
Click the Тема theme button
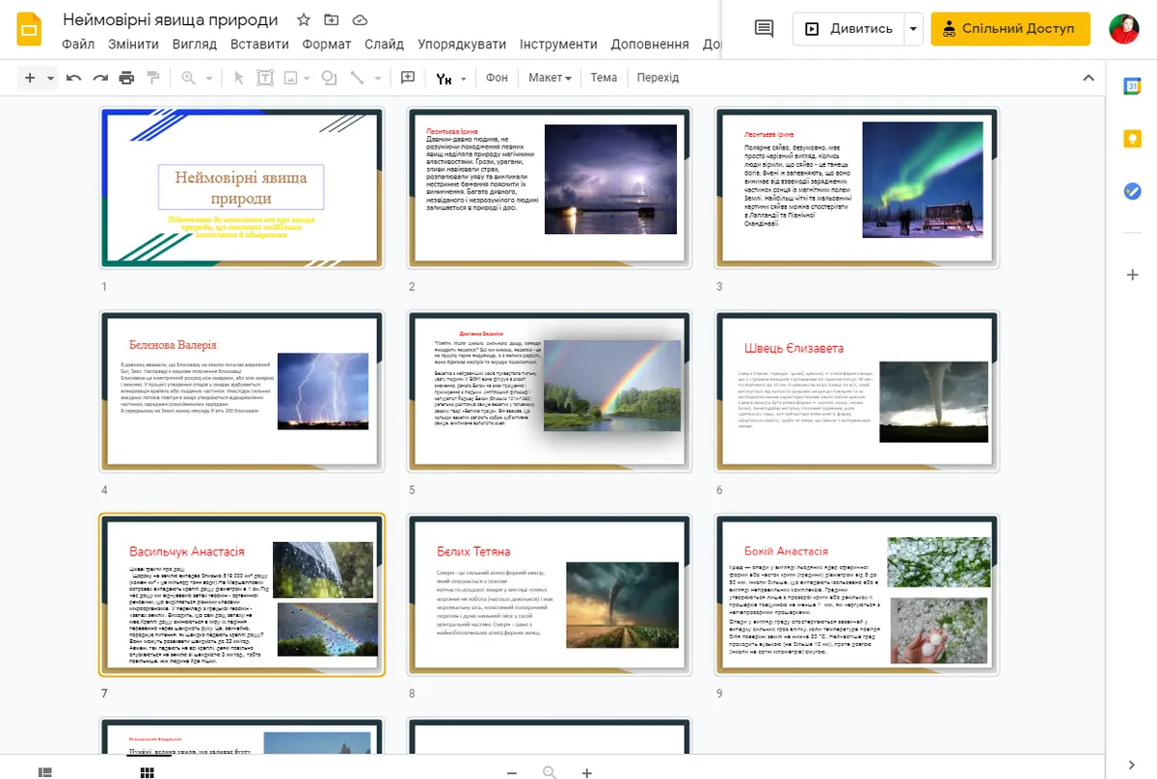604,78
